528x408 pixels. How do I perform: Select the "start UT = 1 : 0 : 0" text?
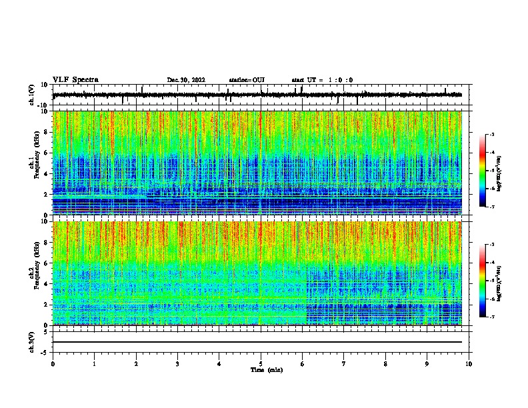coord(322,80)
